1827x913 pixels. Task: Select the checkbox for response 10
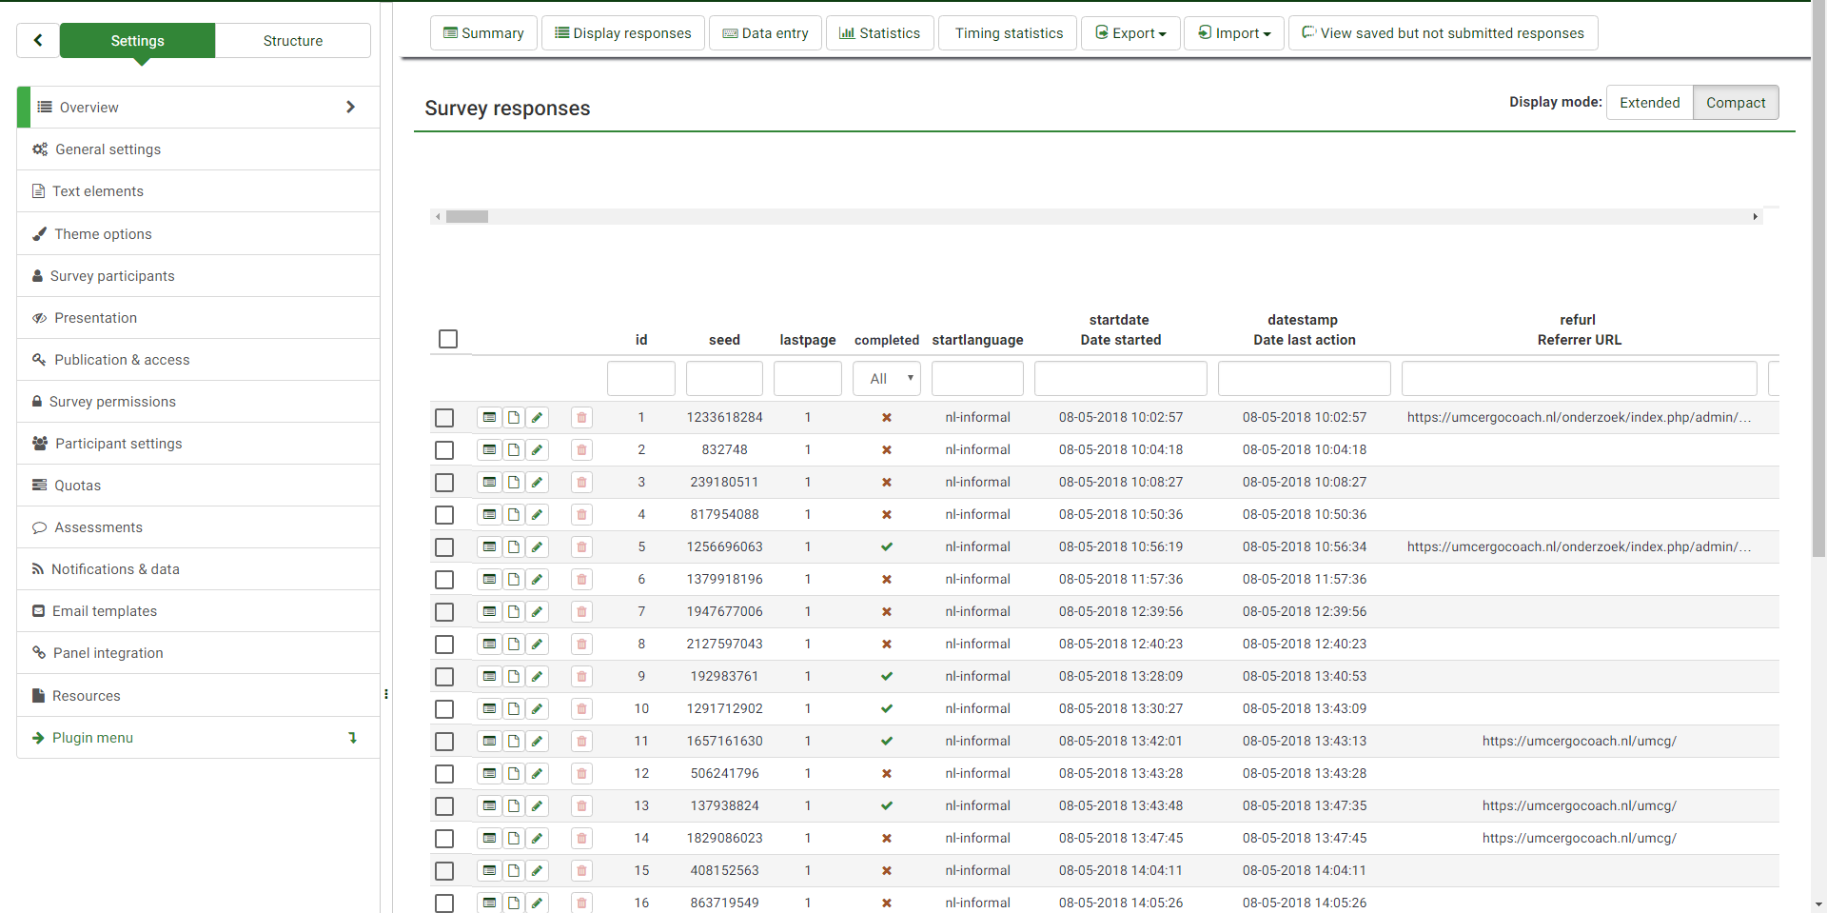click(x=444, y=708)
